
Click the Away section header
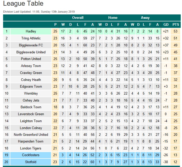coord(145,18)
